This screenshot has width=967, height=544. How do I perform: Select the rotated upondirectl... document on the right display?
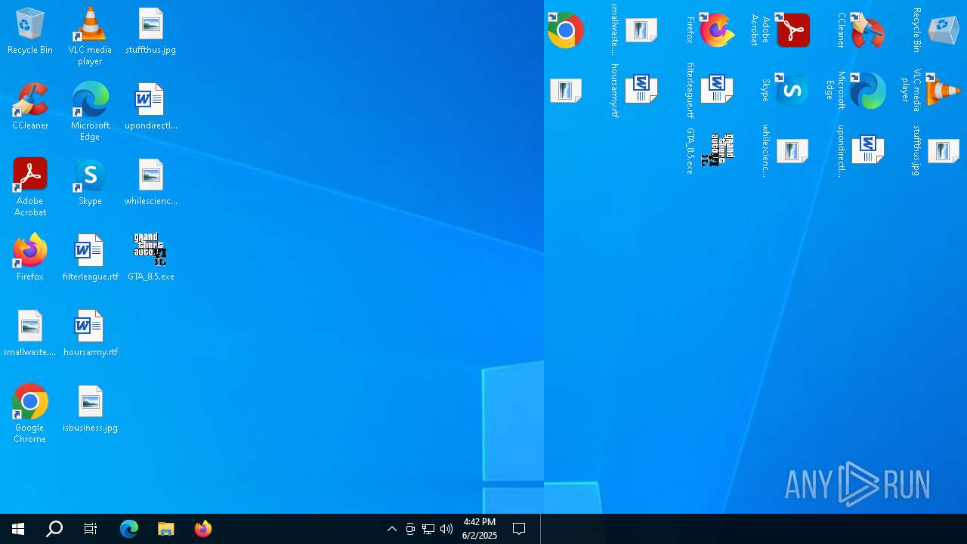click(861, 151)
